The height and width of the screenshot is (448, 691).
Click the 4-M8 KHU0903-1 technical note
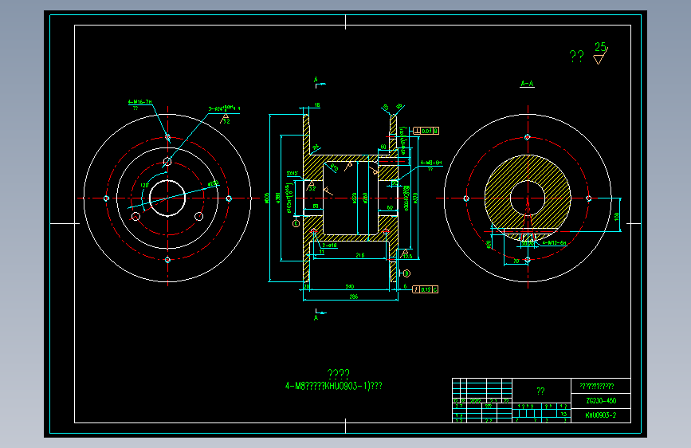334,386
